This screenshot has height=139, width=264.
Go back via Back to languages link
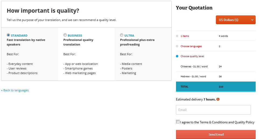click(x=15, y=90)
